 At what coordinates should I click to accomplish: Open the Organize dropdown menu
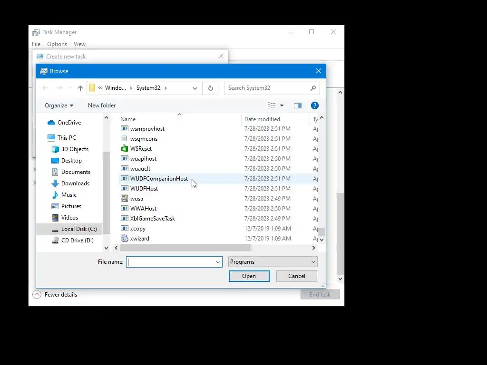tap(58, 106)
